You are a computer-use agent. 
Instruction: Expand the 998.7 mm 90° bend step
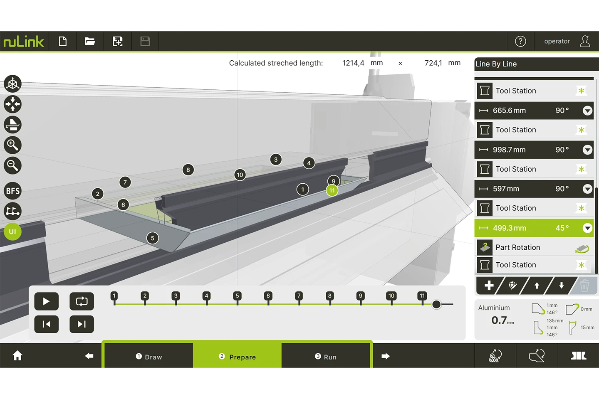[588, 150]
